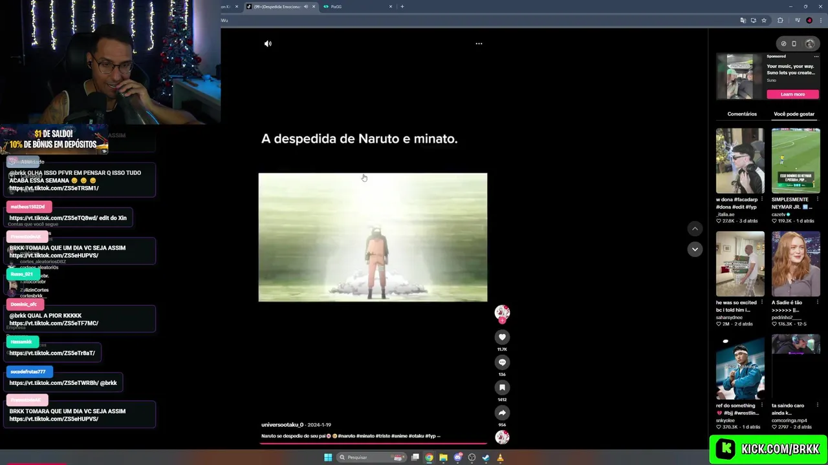Screen dimensions: 828x465
Task: Open the 'SIMPLESMENTE NEYMAR JR.' video thumbnail
Action: pos(796,161)
